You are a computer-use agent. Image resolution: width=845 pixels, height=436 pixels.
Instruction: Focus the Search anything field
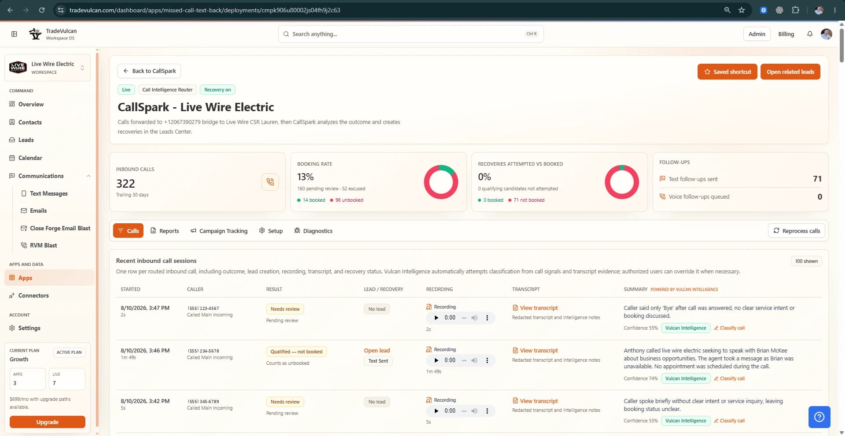(x=411, y=34)
